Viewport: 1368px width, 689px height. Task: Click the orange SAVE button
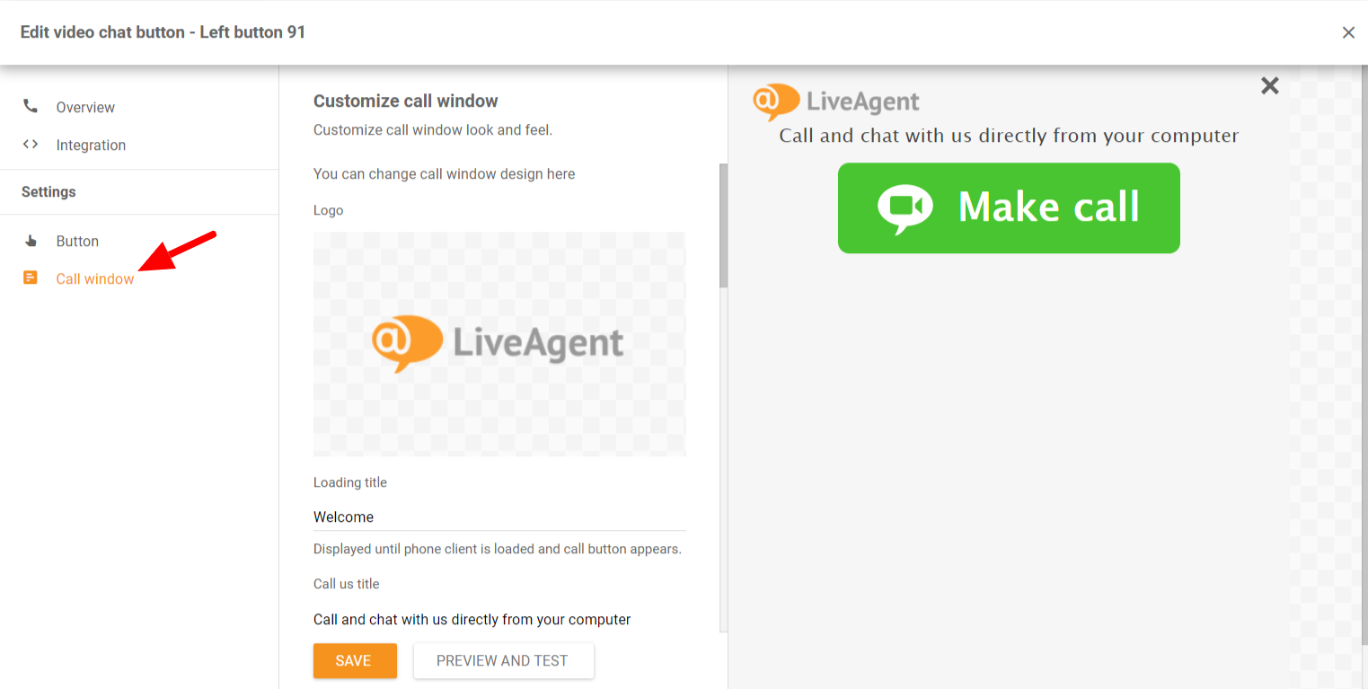[x=355, y=660]
